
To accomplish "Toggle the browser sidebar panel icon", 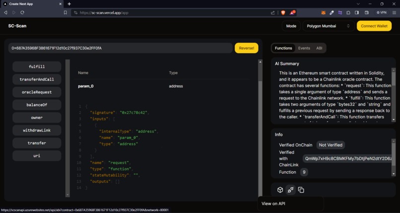I will click(x=357, y=12).
